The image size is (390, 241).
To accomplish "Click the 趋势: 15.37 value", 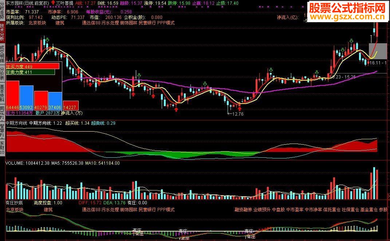I will [131, 3].
